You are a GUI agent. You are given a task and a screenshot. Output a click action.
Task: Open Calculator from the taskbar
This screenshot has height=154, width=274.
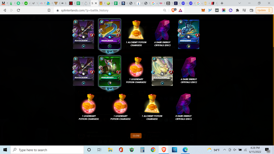[142, 150]
